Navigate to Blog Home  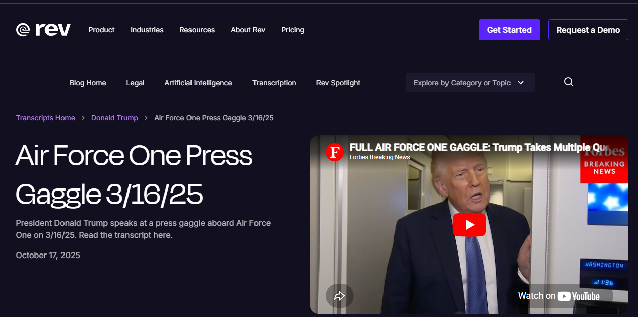(x=88, y=83)
